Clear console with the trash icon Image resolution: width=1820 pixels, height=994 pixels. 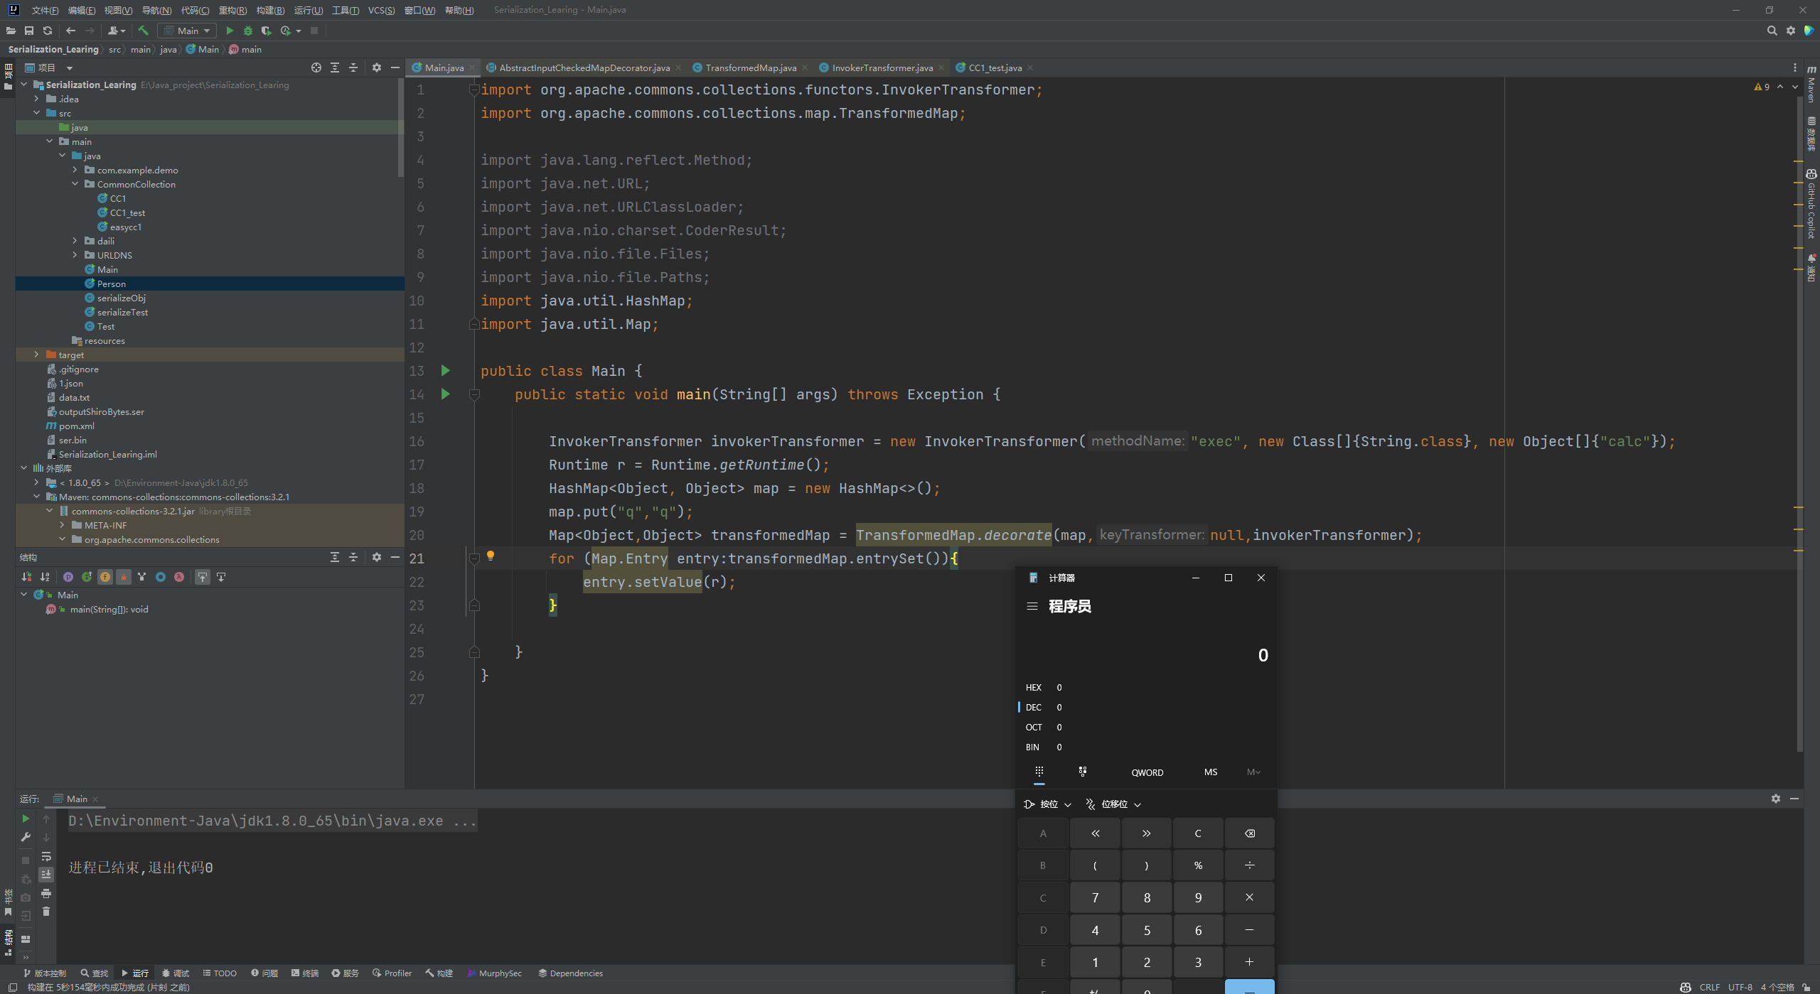(46, 912)
